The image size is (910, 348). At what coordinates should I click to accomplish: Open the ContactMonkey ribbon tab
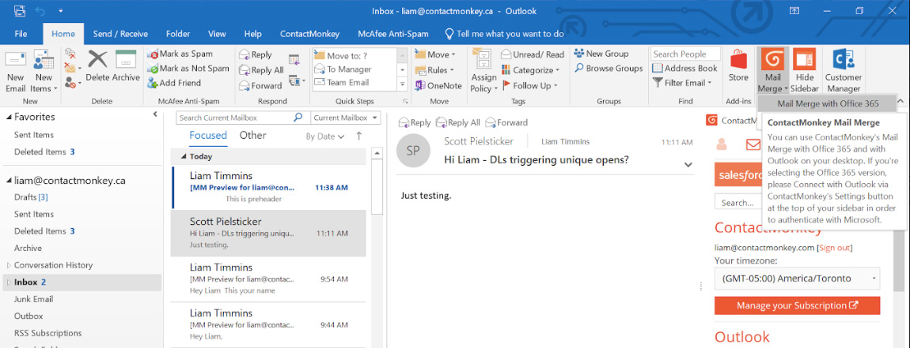pos(309,34)
